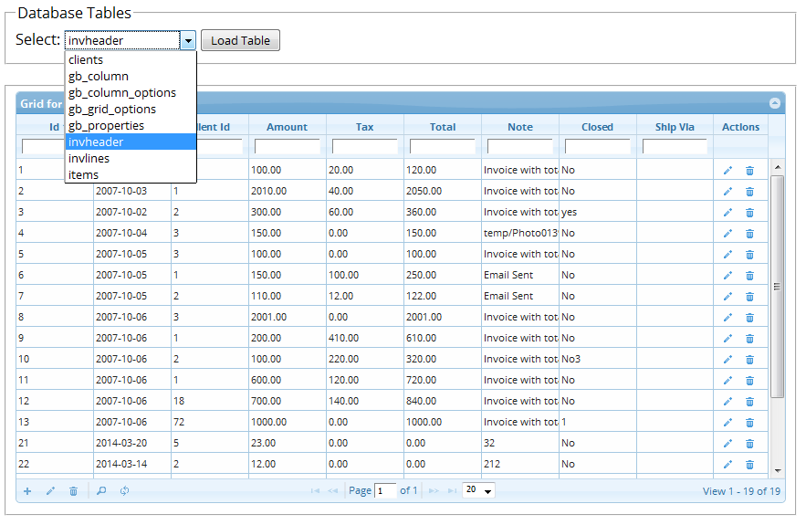Click the trash icon for row 21
This screenshot has height=525, width=806.
(749, 443)
